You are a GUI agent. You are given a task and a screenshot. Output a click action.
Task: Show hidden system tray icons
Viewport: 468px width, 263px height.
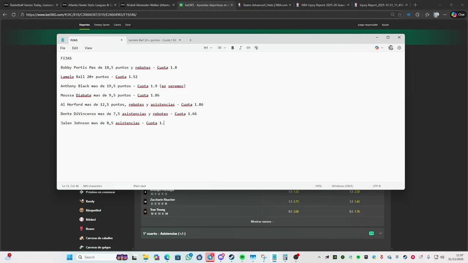pos(319,257)
